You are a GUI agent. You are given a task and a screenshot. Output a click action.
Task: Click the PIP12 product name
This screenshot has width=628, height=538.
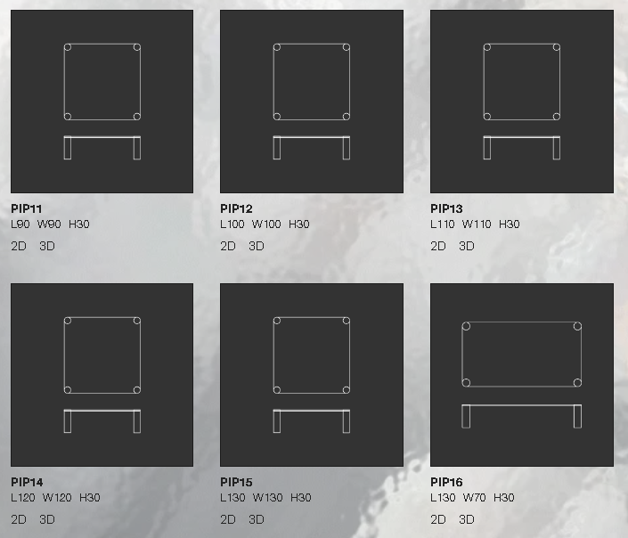[236, 209]
